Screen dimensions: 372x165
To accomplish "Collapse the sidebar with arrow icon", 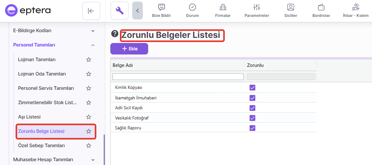I will click(91, 11).
